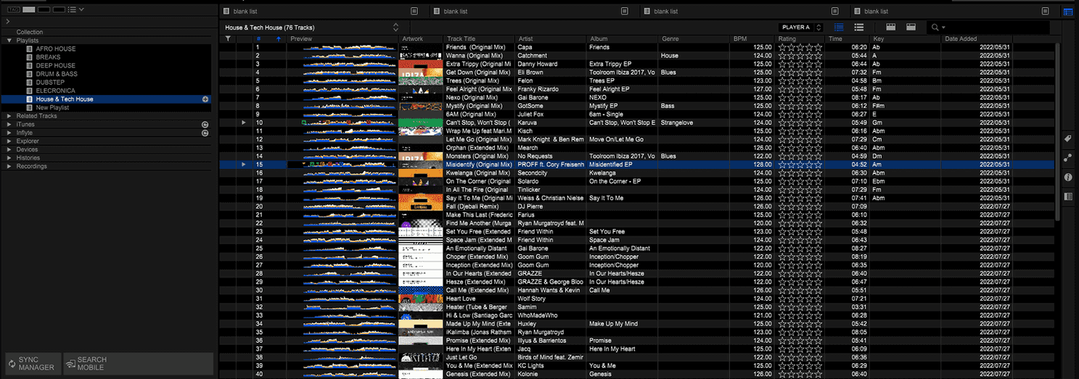
Task: Click the search magnifier dropdown
Action: pos(938,28)
